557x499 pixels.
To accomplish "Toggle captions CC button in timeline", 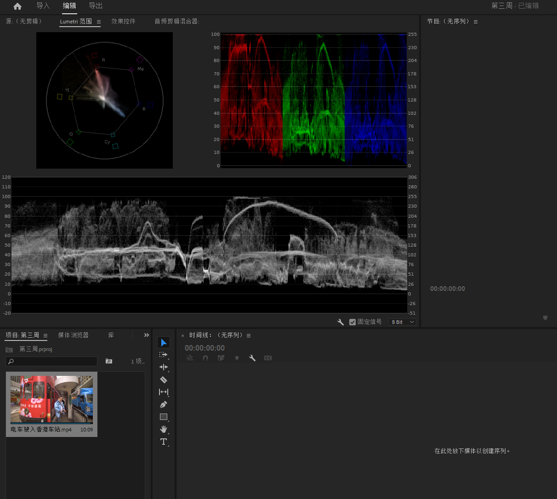I will tap(268, 358).
